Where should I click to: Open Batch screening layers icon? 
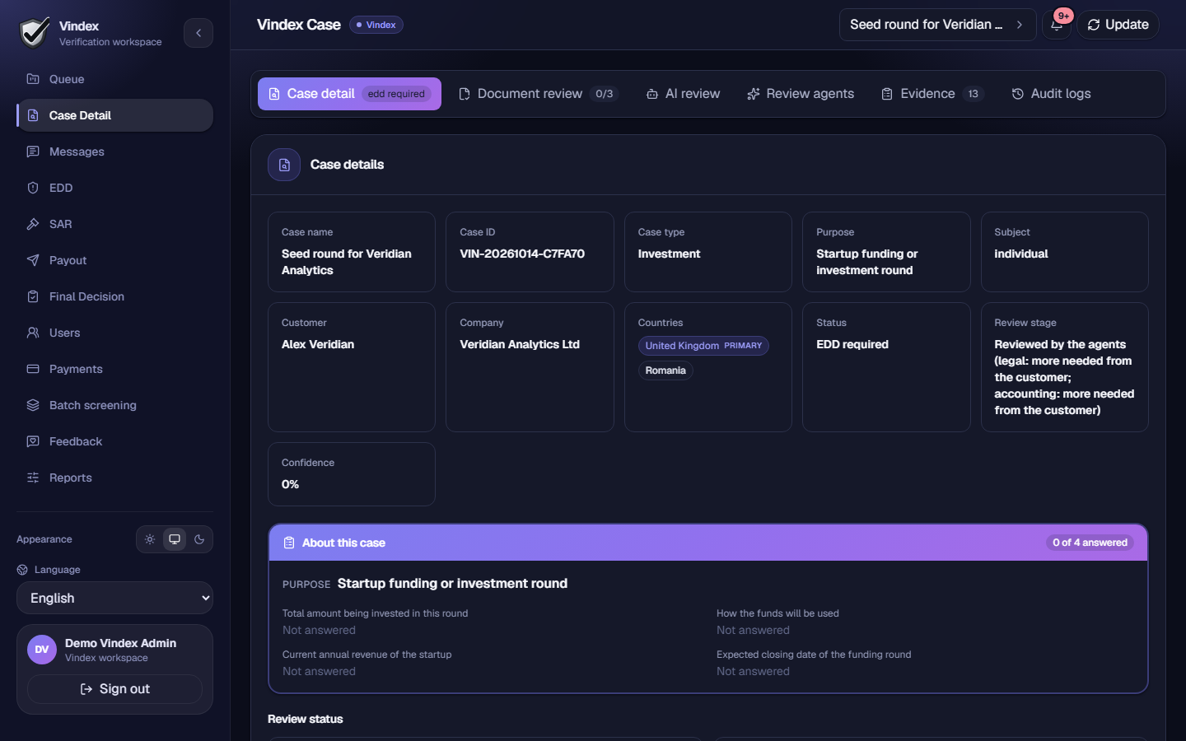(x=33, y=405)
